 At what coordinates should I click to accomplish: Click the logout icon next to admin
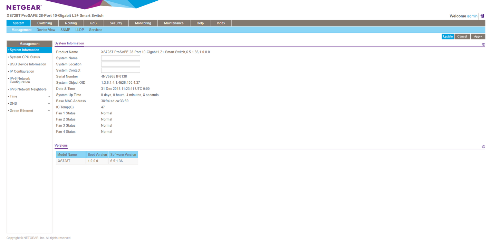(482, 16)
